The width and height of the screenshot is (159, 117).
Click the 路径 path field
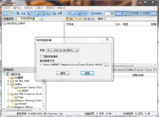click(131, 19)
